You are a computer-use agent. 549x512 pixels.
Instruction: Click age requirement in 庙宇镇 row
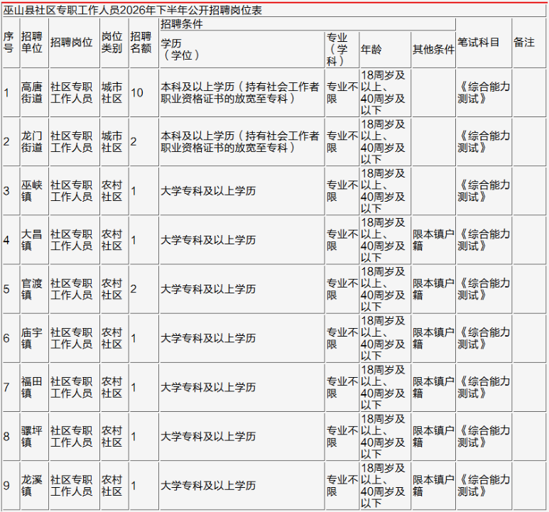coord(383,338)
